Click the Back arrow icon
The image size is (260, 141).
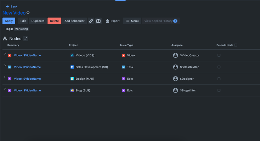(x=7, y=6)
